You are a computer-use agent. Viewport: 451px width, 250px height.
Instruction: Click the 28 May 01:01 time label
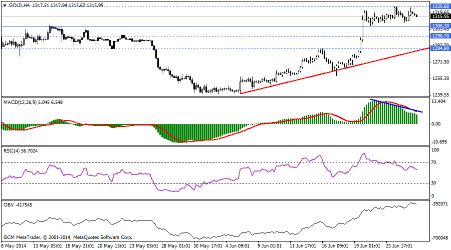(176, 246)
